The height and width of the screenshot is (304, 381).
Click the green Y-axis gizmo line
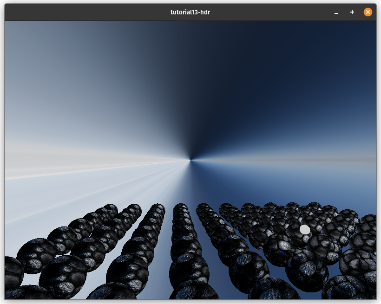click(279, 241)
